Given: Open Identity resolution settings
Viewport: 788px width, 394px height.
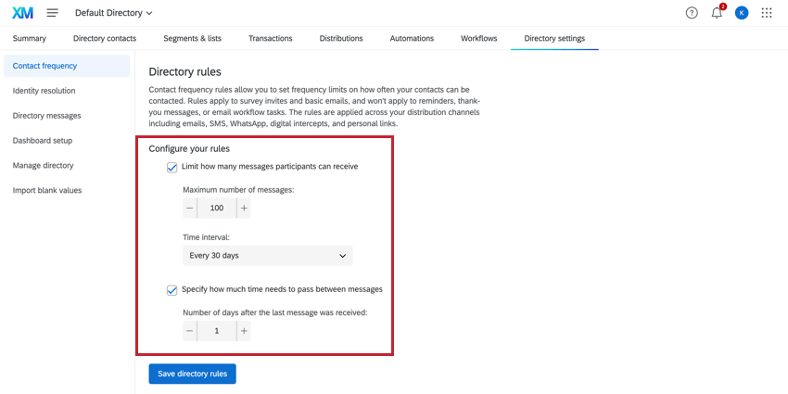Looking at the screenshot, I should 44,91.
